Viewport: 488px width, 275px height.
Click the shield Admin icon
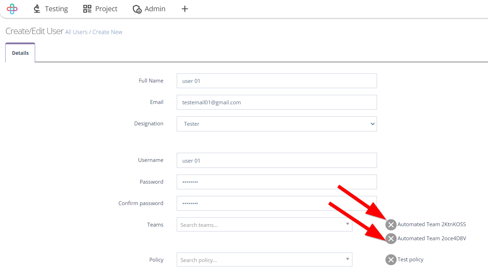point(137,9)
